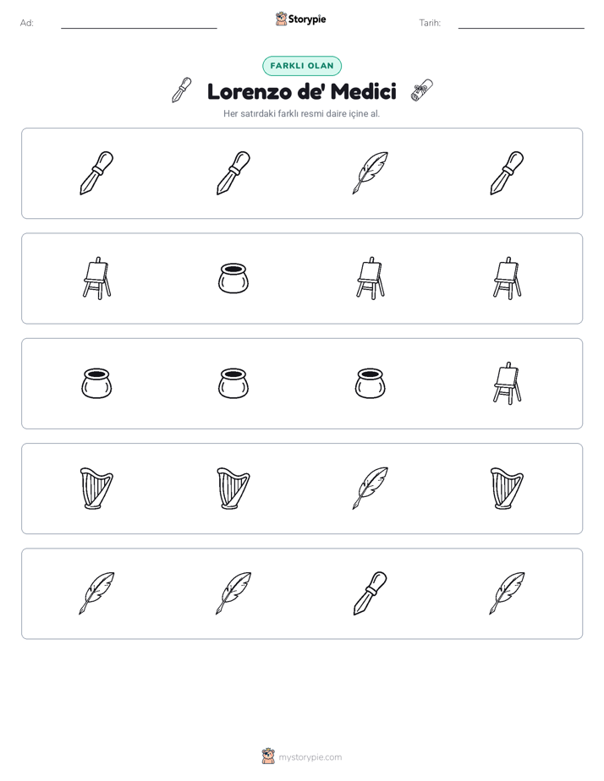Pick the feather quill in the harp row

(x=371, y=489)
